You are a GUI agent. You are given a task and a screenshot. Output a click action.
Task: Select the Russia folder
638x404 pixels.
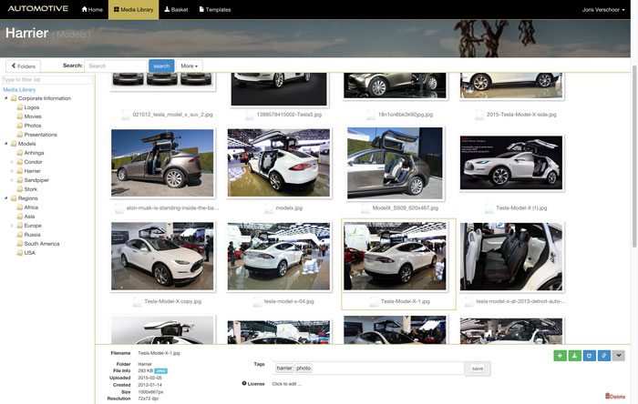(32, 235)
